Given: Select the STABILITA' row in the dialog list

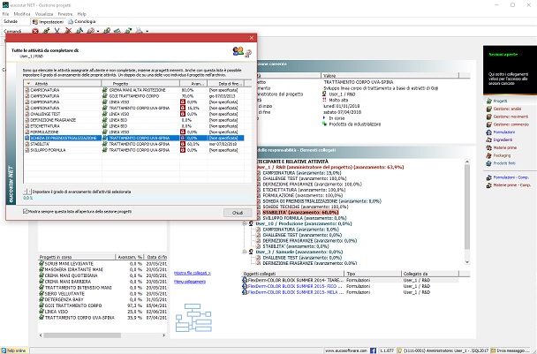Looking at the screenshot, I should pos(134,144).
